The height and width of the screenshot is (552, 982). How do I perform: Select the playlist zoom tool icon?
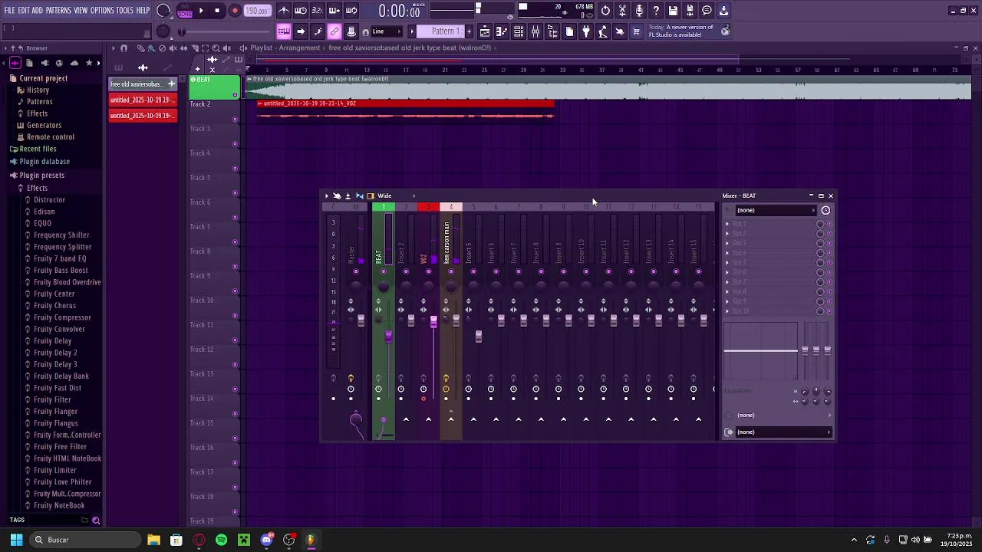(216, 48)
